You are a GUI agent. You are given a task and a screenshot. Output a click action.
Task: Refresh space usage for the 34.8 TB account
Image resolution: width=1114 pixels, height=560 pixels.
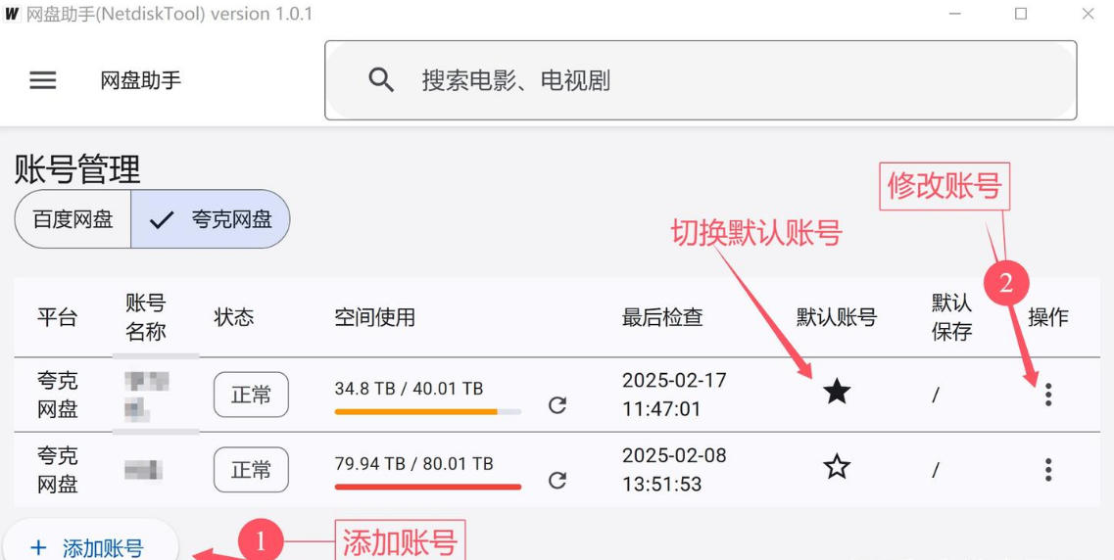(x=557, y=405)
